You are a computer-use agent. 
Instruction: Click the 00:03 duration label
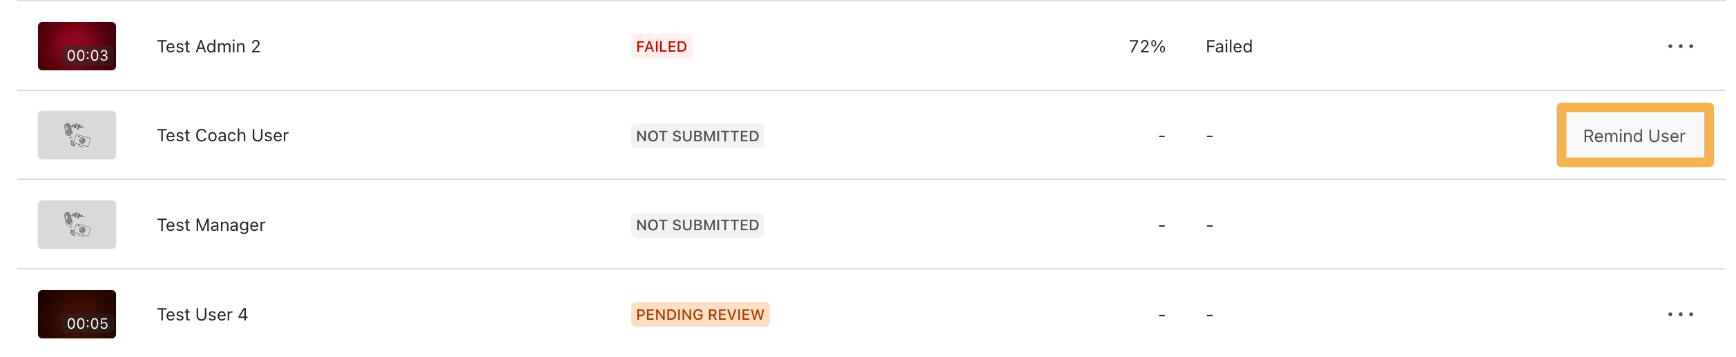click(x=87, y=56)
